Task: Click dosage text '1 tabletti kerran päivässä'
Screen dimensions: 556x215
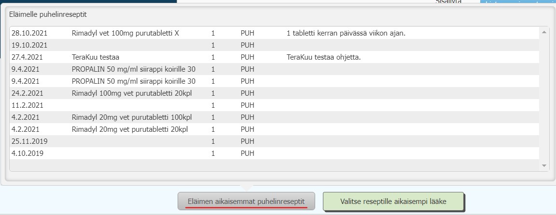Action: click(x=326, y=33)
